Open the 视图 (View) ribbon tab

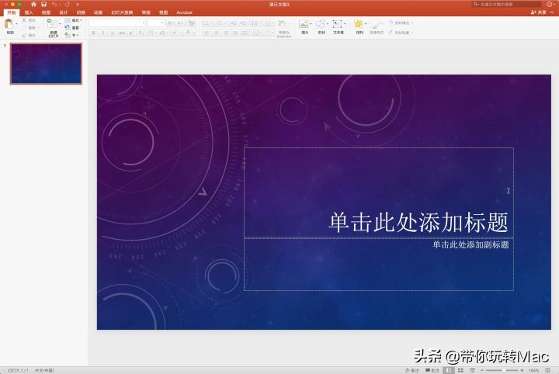163,12
